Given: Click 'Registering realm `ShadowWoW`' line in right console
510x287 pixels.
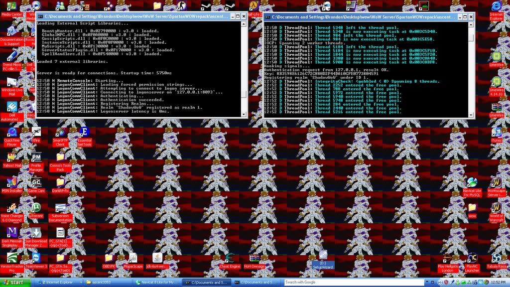Looking at the screenshot, I should [316, 77].
